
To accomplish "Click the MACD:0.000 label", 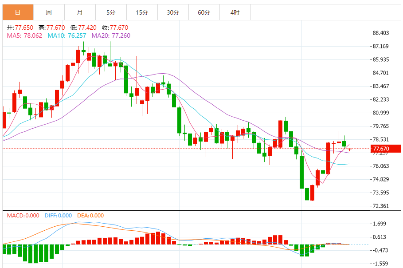I will [x=23, y=216].
